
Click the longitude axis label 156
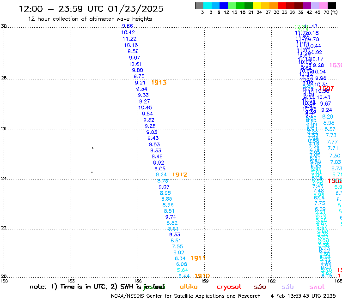138,281
